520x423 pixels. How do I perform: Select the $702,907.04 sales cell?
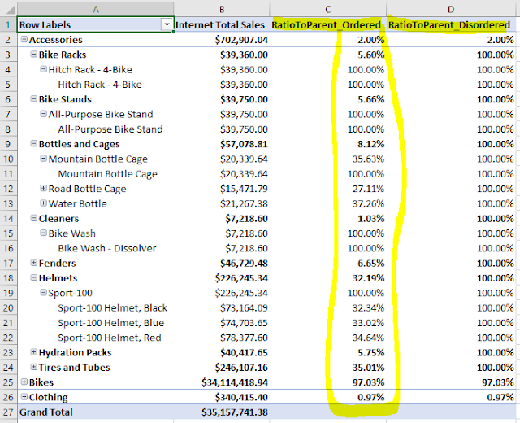[222, 40]
